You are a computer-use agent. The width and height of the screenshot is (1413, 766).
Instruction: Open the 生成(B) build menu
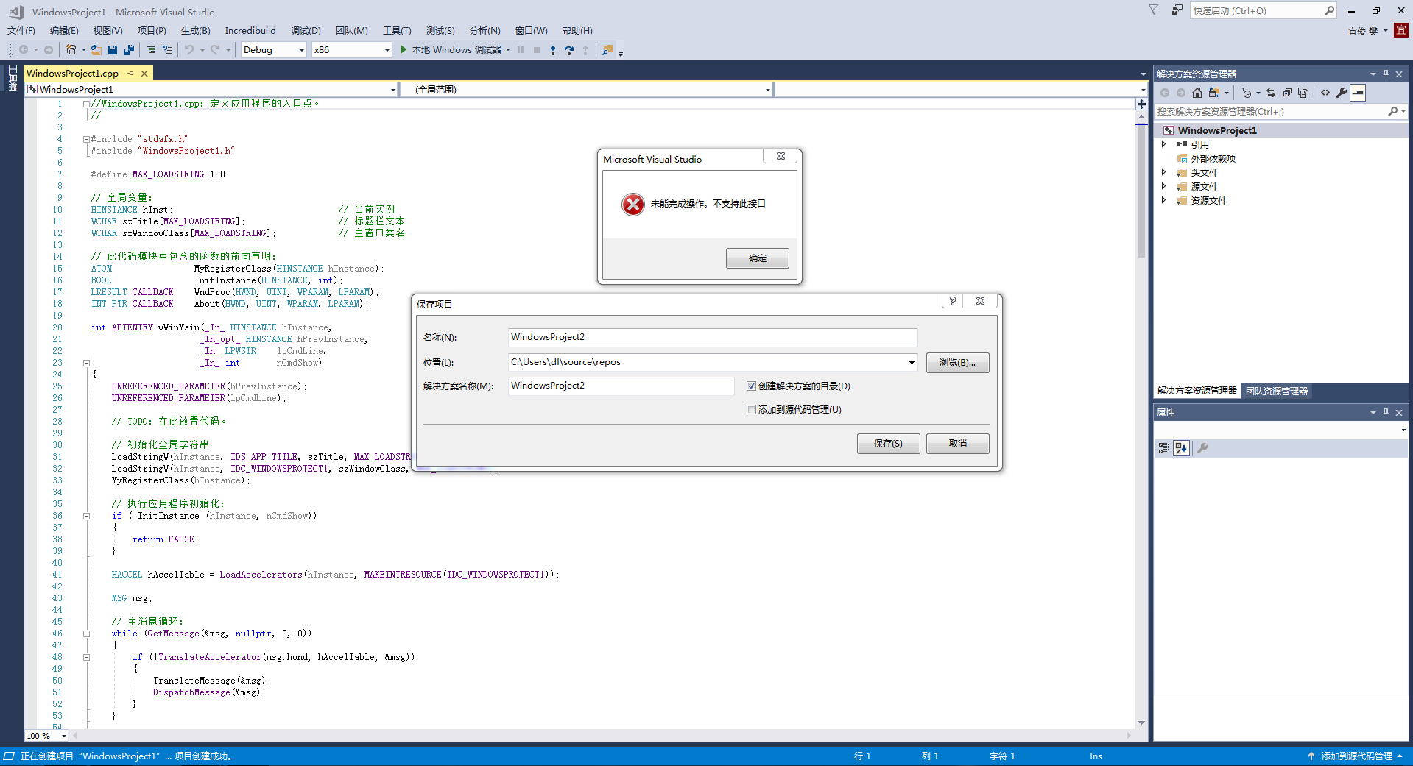pyautogui.click(x=195, y=31)
